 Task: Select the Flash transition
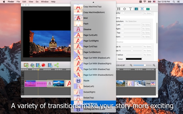[93, 24]
